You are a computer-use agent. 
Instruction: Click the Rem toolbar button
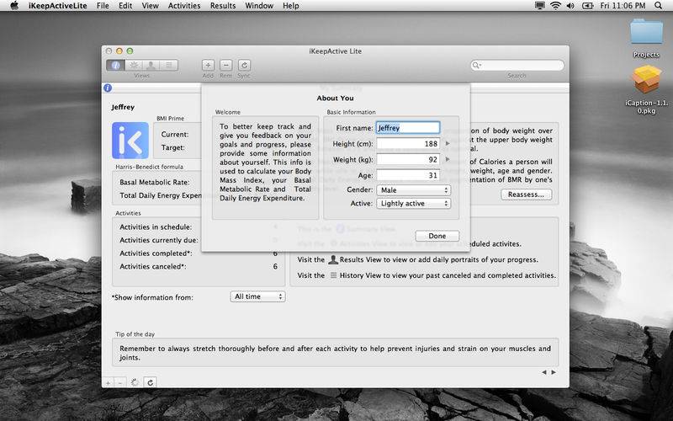225,66
